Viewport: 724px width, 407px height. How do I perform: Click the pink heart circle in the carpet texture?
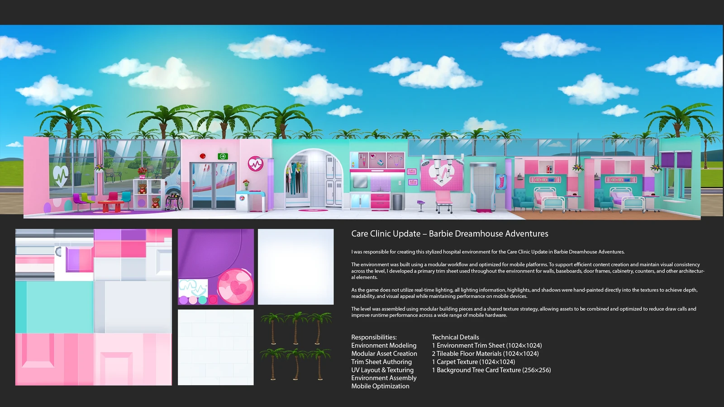235,286
